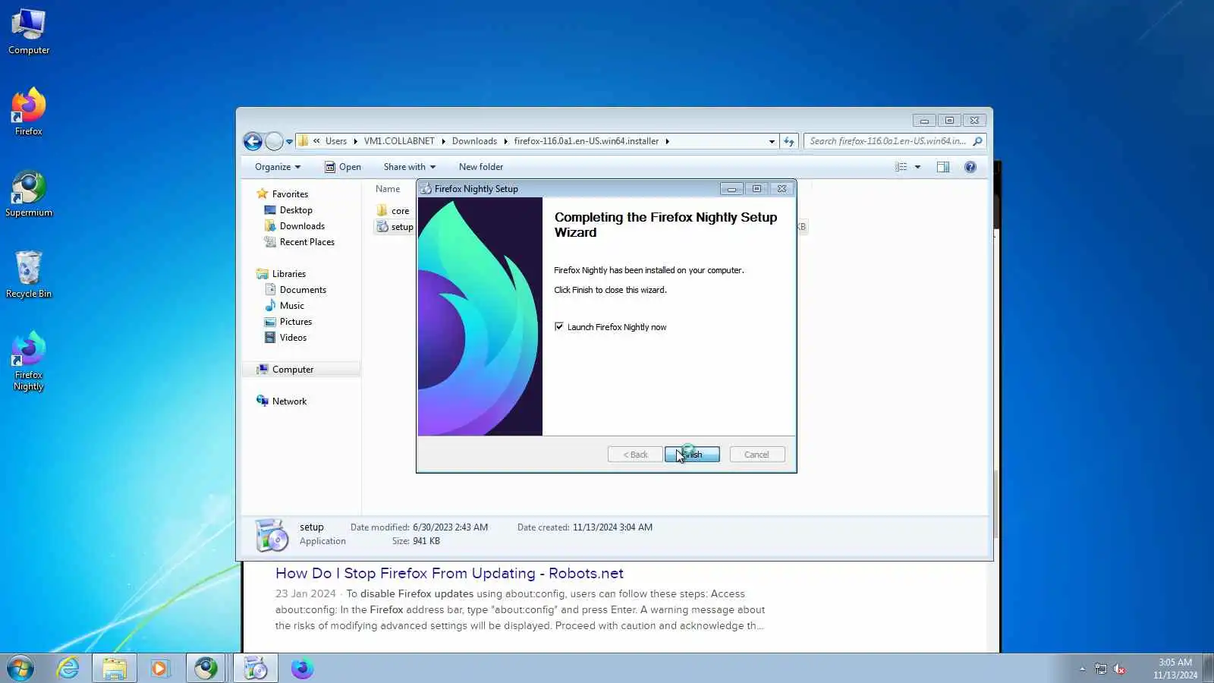Open the Firefox desktop shortcut
1214x683 pixels.
point(29,112)
